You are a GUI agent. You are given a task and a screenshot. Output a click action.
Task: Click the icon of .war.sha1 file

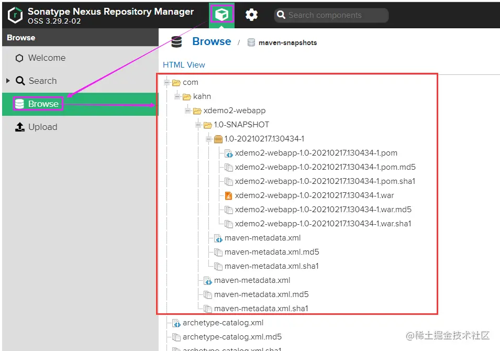tap(229, 224)
